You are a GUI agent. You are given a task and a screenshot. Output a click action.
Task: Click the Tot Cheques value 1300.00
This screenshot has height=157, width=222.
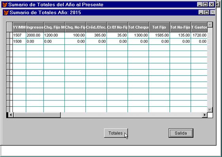click(138, 35)
